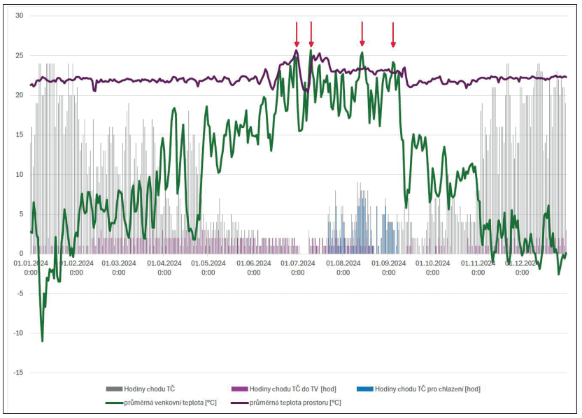The height and width of the screenshot is (418, 582).
Task: Select the third red arrow from left
Action: [362, 34]
